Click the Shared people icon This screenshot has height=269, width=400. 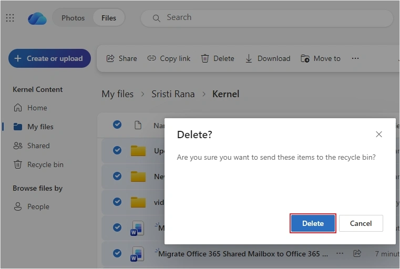tap(18, 146)
